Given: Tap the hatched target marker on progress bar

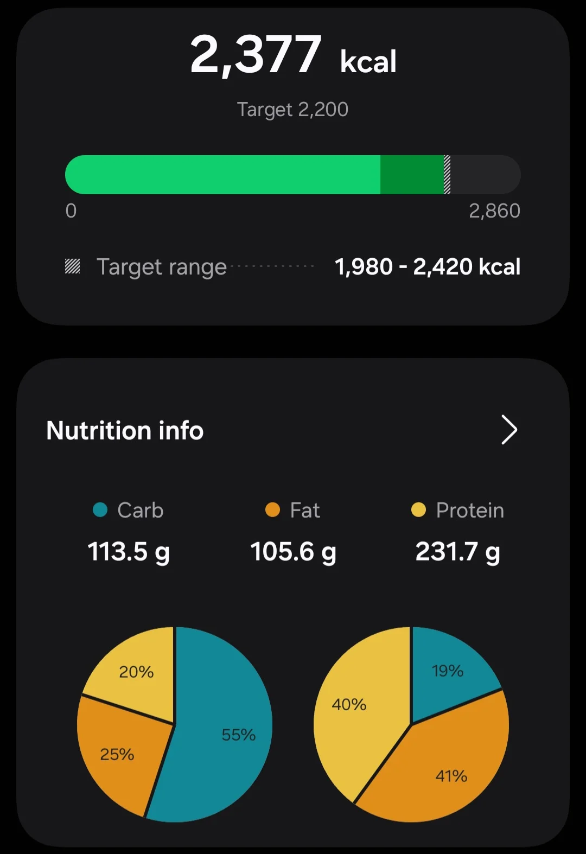Looking at the screenshot, I should 447,175.
